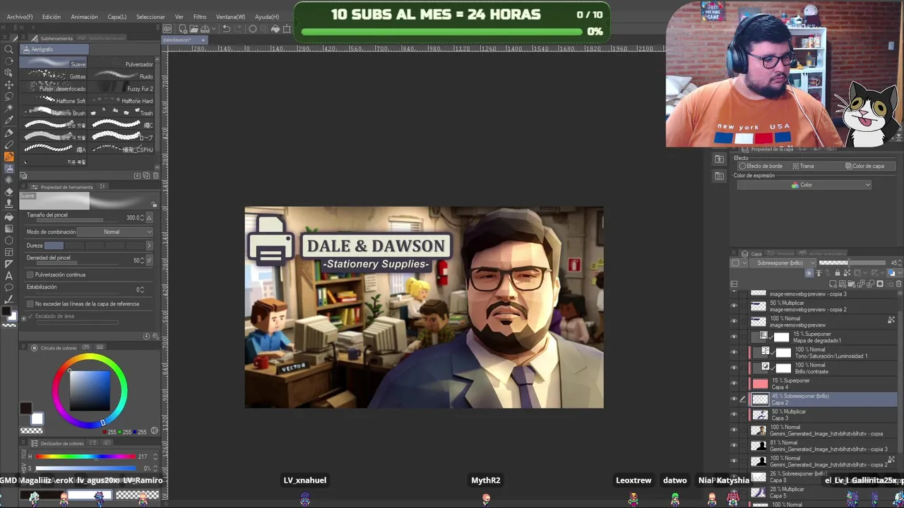The width and height of the screenshot is (904, 508).
Task: Select the Gradient tool
Action: point(9,229)
